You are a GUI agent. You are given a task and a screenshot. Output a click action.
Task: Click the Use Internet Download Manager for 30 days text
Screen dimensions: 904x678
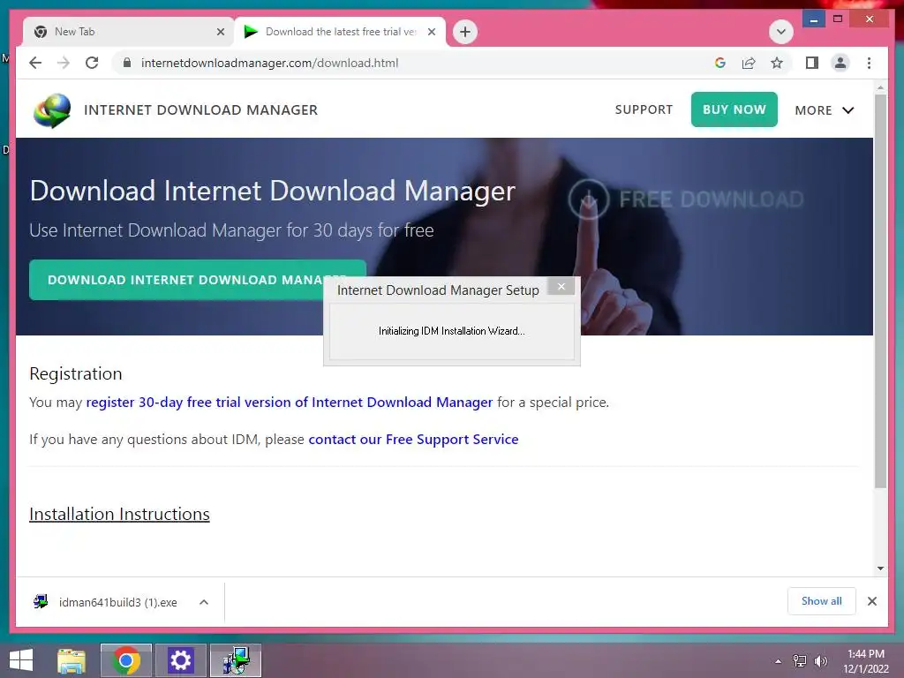click(x=231, y=230)
